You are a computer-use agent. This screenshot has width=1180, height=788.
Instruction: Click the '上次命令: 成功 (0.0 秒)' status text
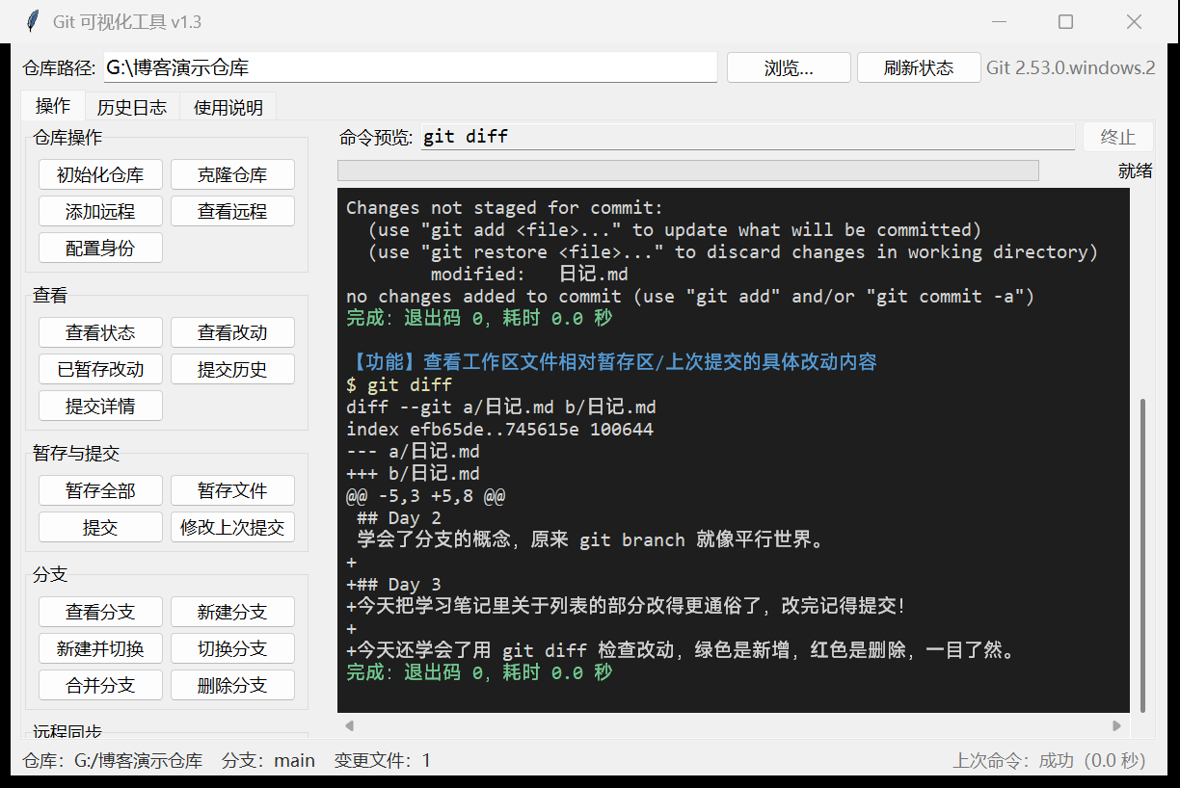tap(1049, 761)
